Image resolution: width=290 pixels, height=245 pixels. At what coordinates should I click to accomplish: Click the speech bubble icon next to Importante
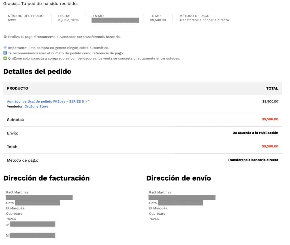(5, 48)
